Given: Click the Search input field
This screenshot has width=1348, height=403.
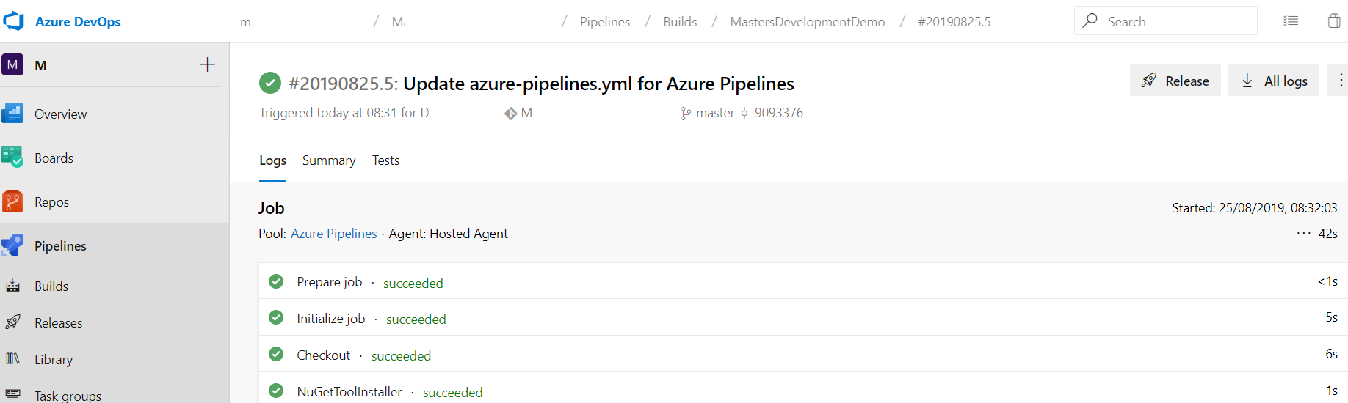Looking at the screenshot, I should tap(1166, 21).
